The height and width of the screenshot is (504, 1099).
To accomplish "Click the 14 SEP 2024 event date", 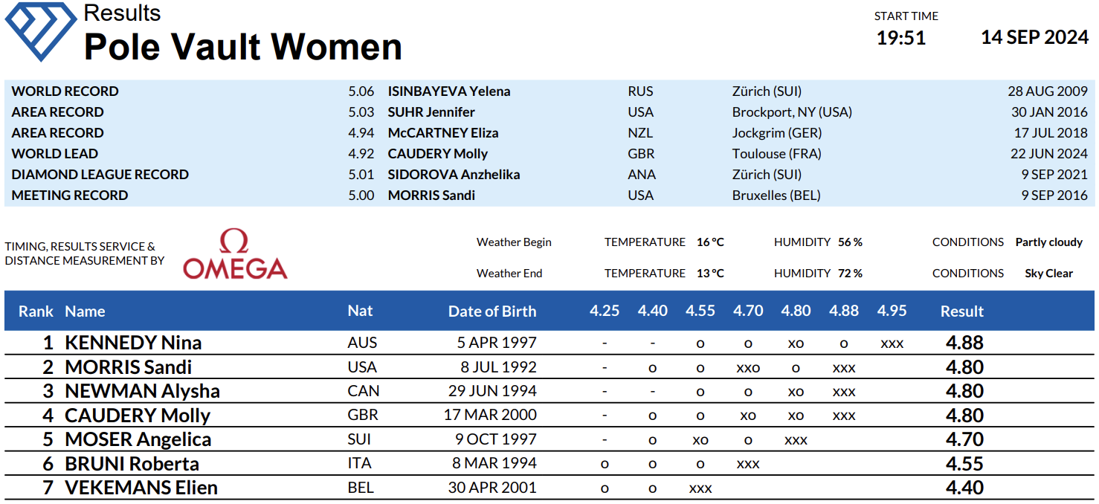I will pos(1034,38).
